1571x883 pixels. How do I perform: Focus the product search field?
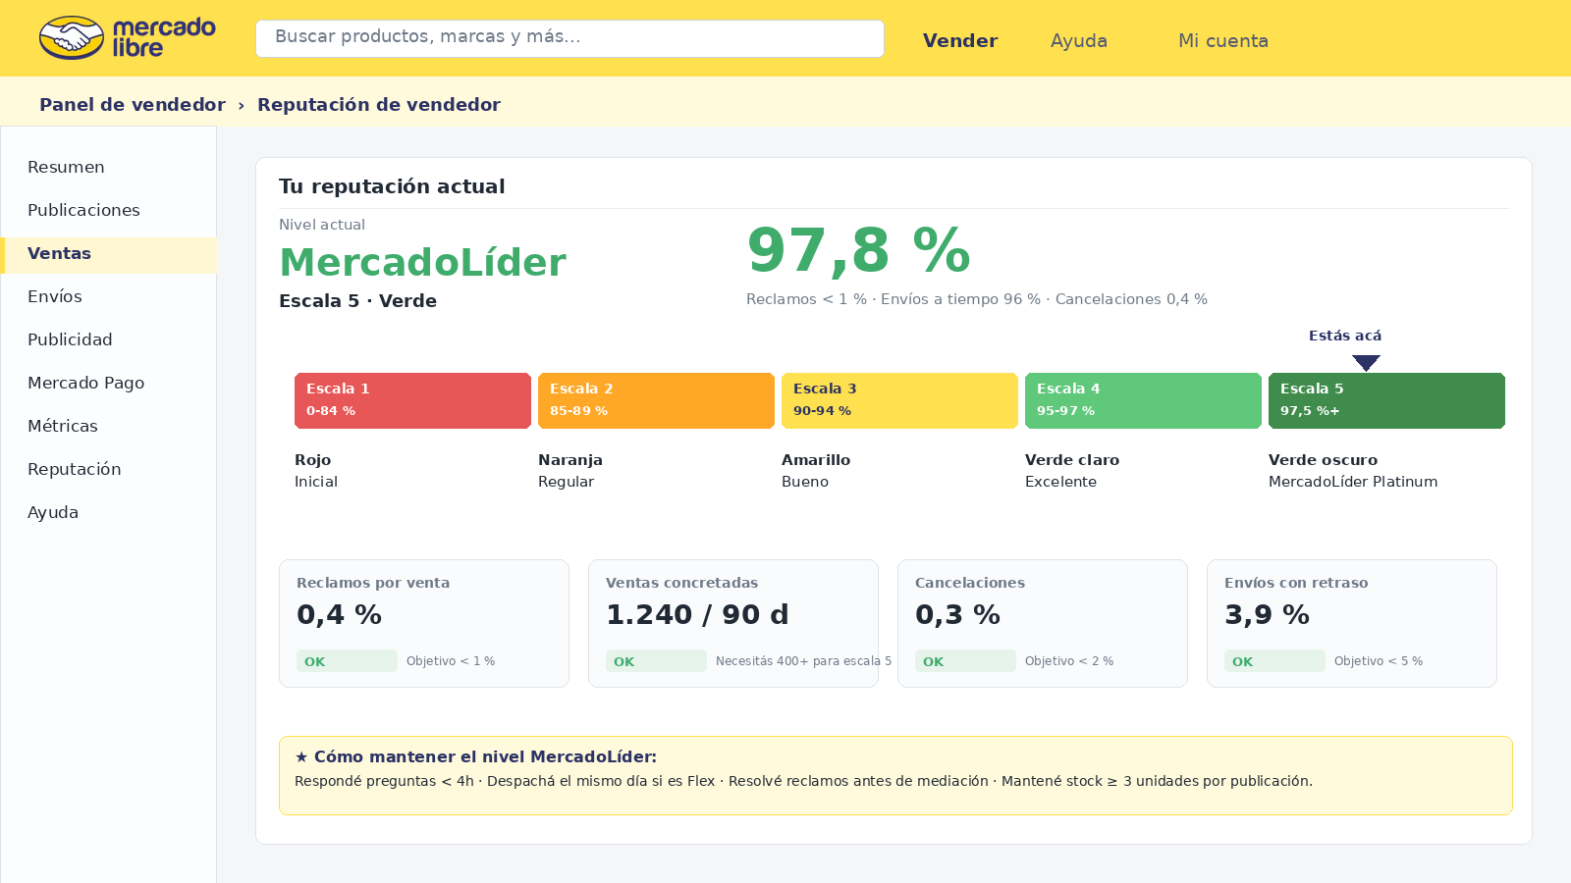point(569,38)
